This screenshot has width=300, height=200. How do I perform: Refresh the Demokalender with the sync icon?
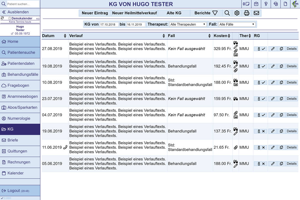pos(2,18)
